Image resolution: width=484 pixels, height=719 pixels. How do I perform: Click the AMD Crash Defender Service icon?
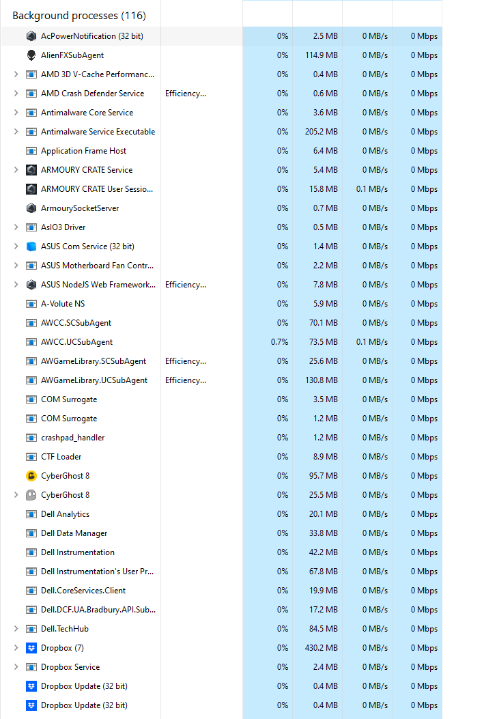pyautogui.click(x=31, y=94)
